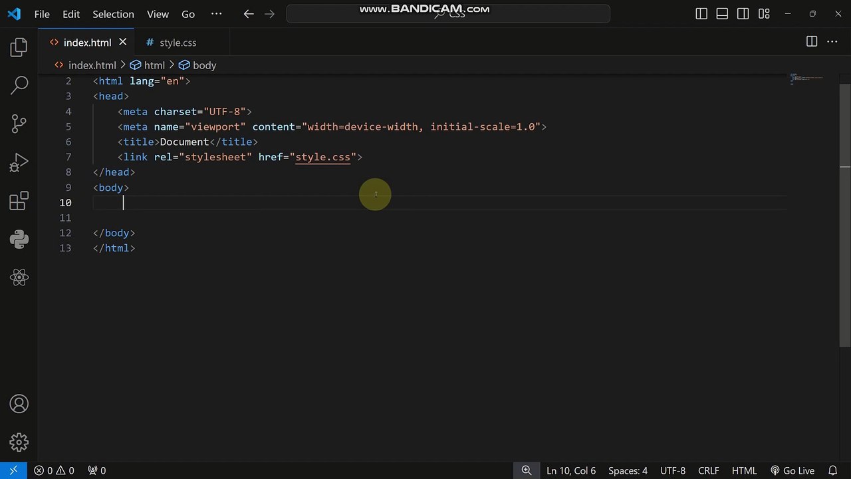
Task: Click index.html in the breadcrumb
Action: (85, 65)
